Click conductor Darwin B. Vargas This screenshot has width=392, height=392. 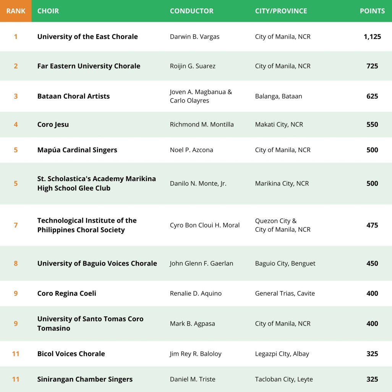click(194, 37)
